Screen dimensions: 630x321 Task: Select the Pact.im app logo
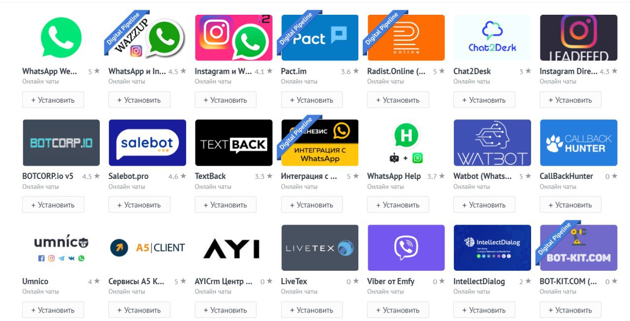tap(320, 38)
